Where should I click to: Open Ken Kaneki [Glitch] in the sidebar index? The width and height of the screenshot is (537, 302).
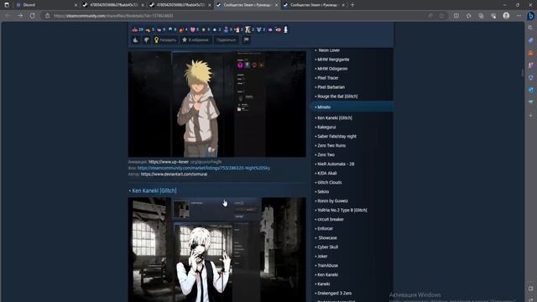pos(335,117)
